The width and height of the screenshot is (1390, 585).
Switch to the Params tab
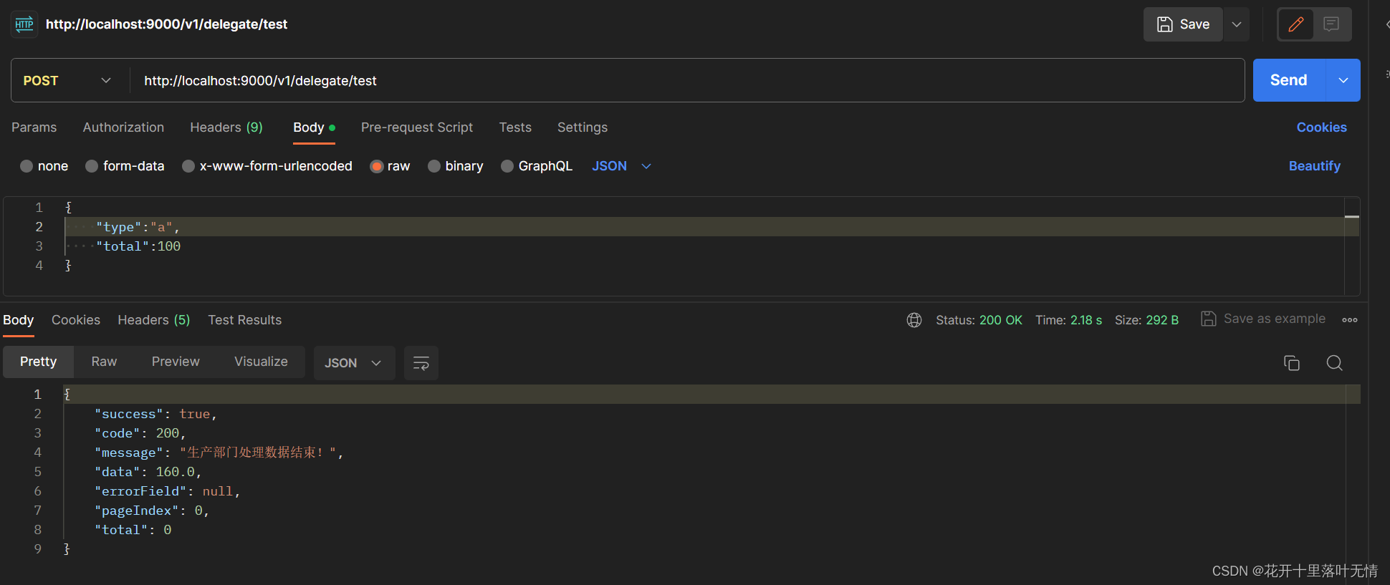click(x=34, y=127)
